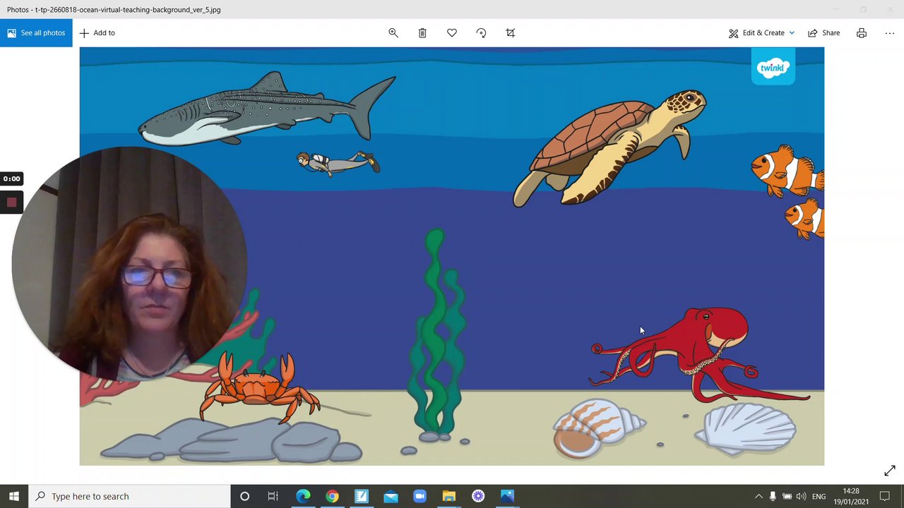The image size is (904, 508).
Task: Click the taskbar search box
Action: pos(129,496)
